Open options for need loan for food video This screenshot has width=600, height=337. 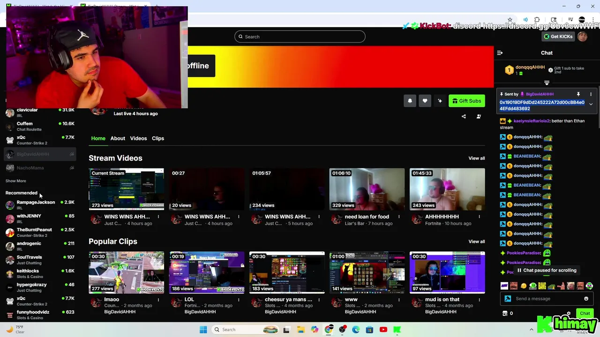pyautogui.click(x=399, y=217)
